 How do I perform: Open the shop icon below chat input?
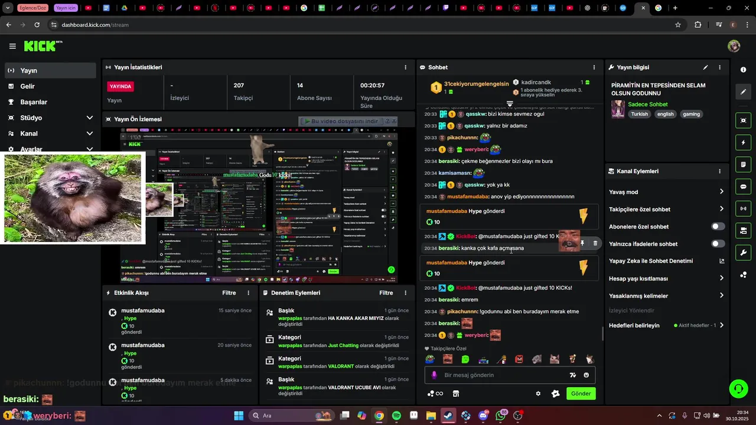pyautogui.click(x=456, y=394)
